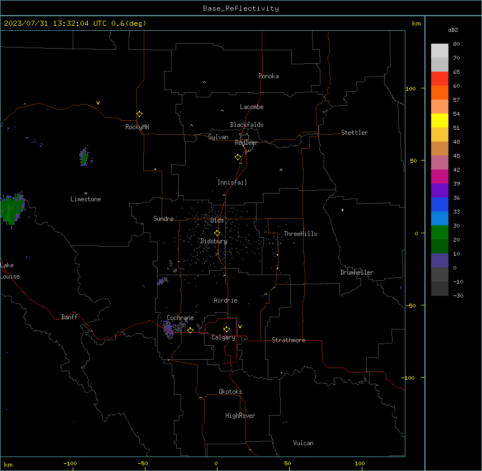Image resolution: width=482 pixels, height=471 pixels.
Task: Click the Drumheller label
Action: [x=357, y=272]
